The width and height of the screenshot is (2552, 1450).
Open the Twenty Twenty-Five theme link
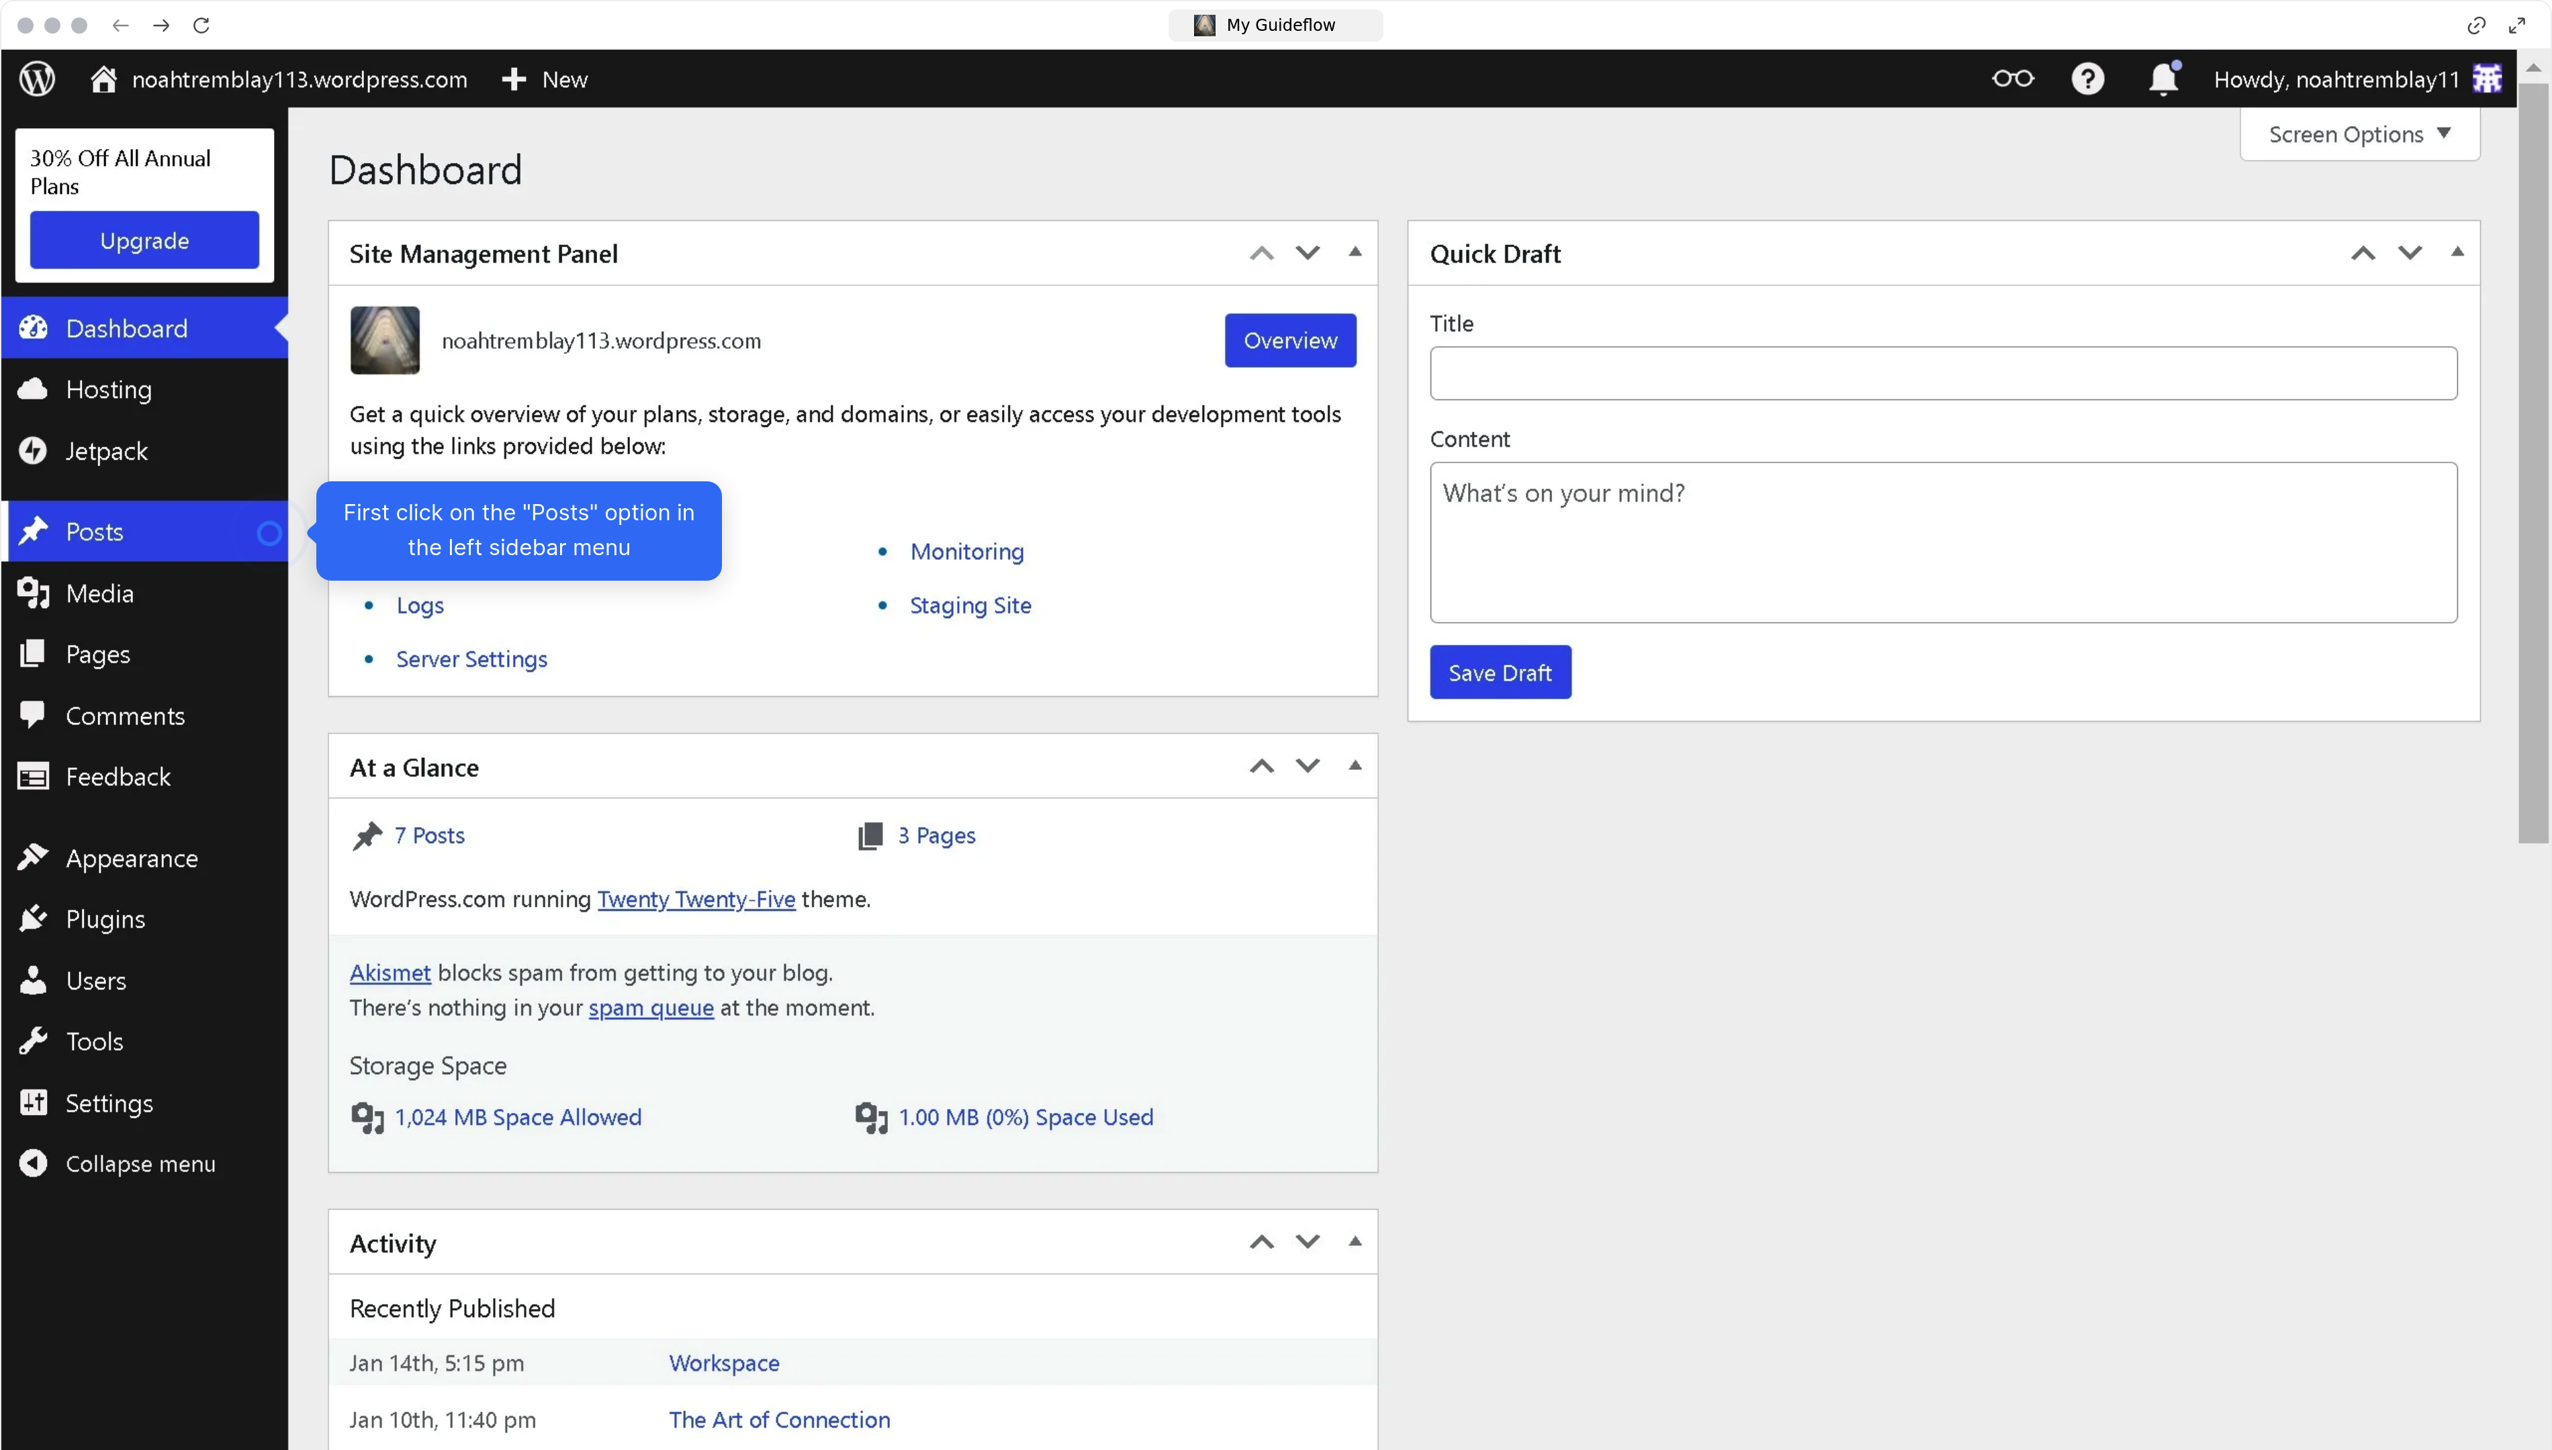[696, 898]
